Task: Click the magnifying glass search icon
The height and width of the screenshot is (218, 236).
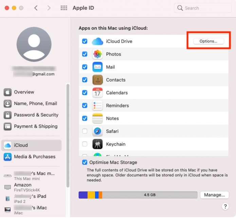Action: coord(180,8)
